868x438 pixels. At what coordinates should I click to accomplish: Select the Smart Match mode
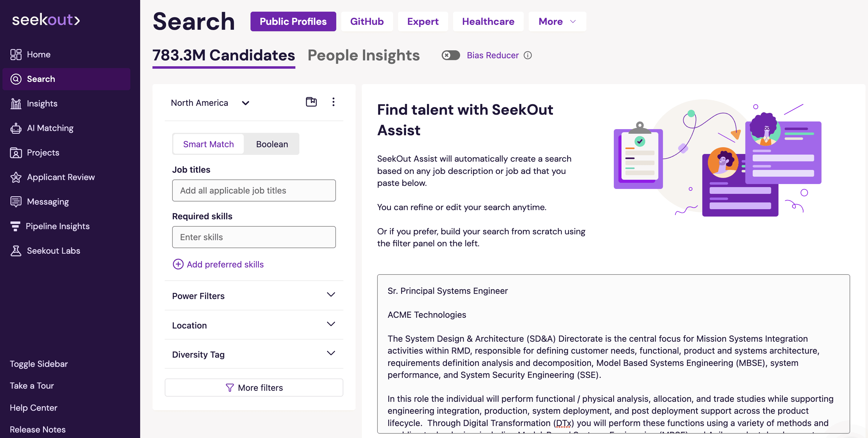click(208, 144)
